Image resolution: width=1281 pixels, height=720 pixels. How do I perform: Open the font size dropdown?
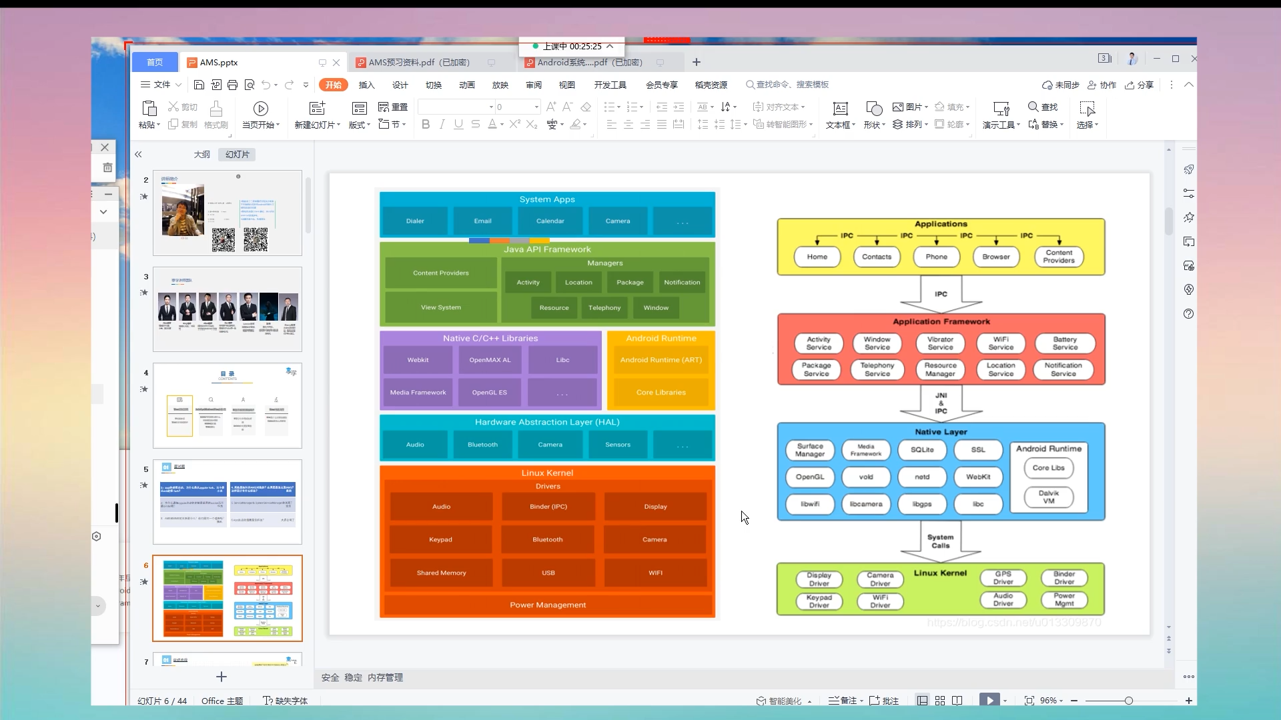coord(536,107)
